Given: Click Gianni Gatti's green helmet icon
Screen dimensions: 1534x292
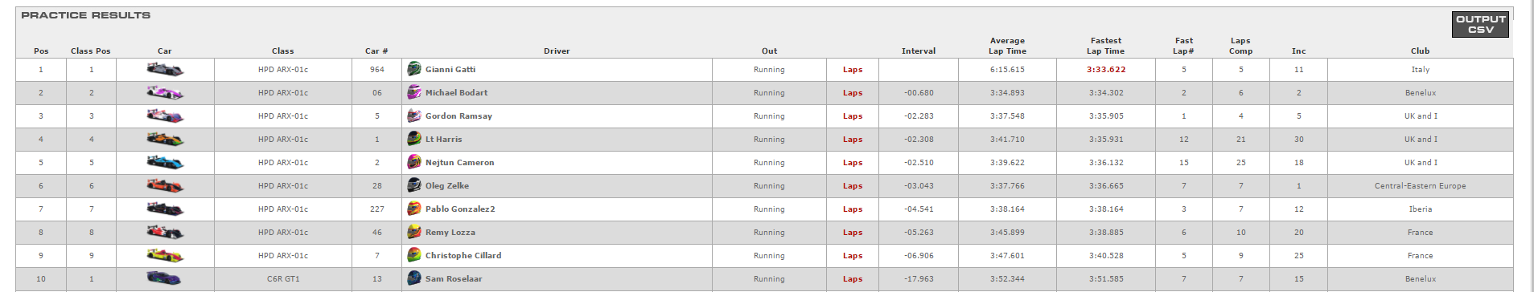Looking at the screenshot, I should (414, 69).
